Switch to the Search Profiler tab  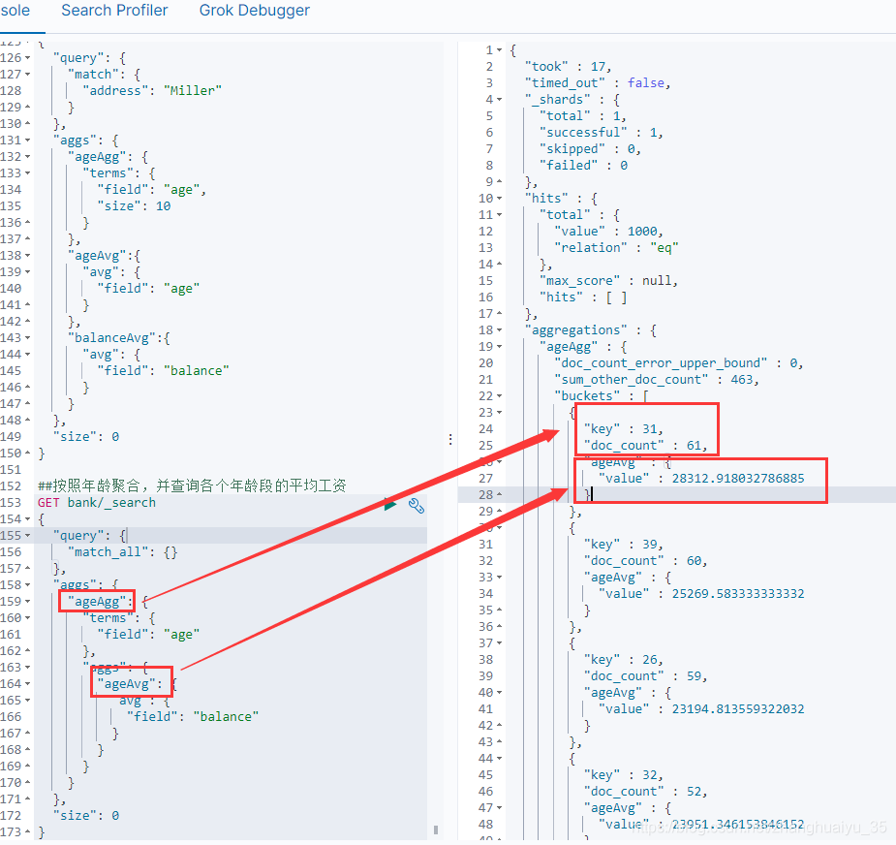114,12
